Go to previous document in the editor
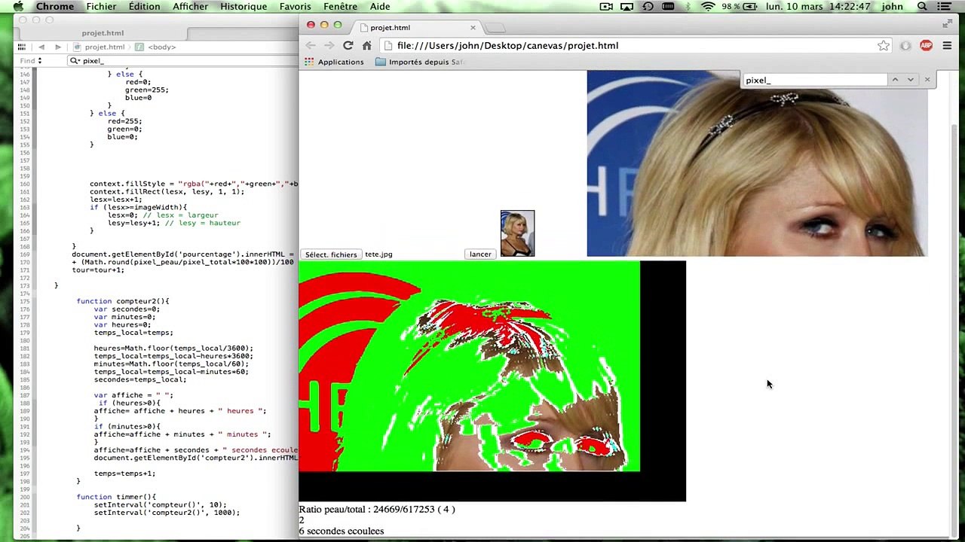Viewport: 965px width, 542px height. point(41,47)
